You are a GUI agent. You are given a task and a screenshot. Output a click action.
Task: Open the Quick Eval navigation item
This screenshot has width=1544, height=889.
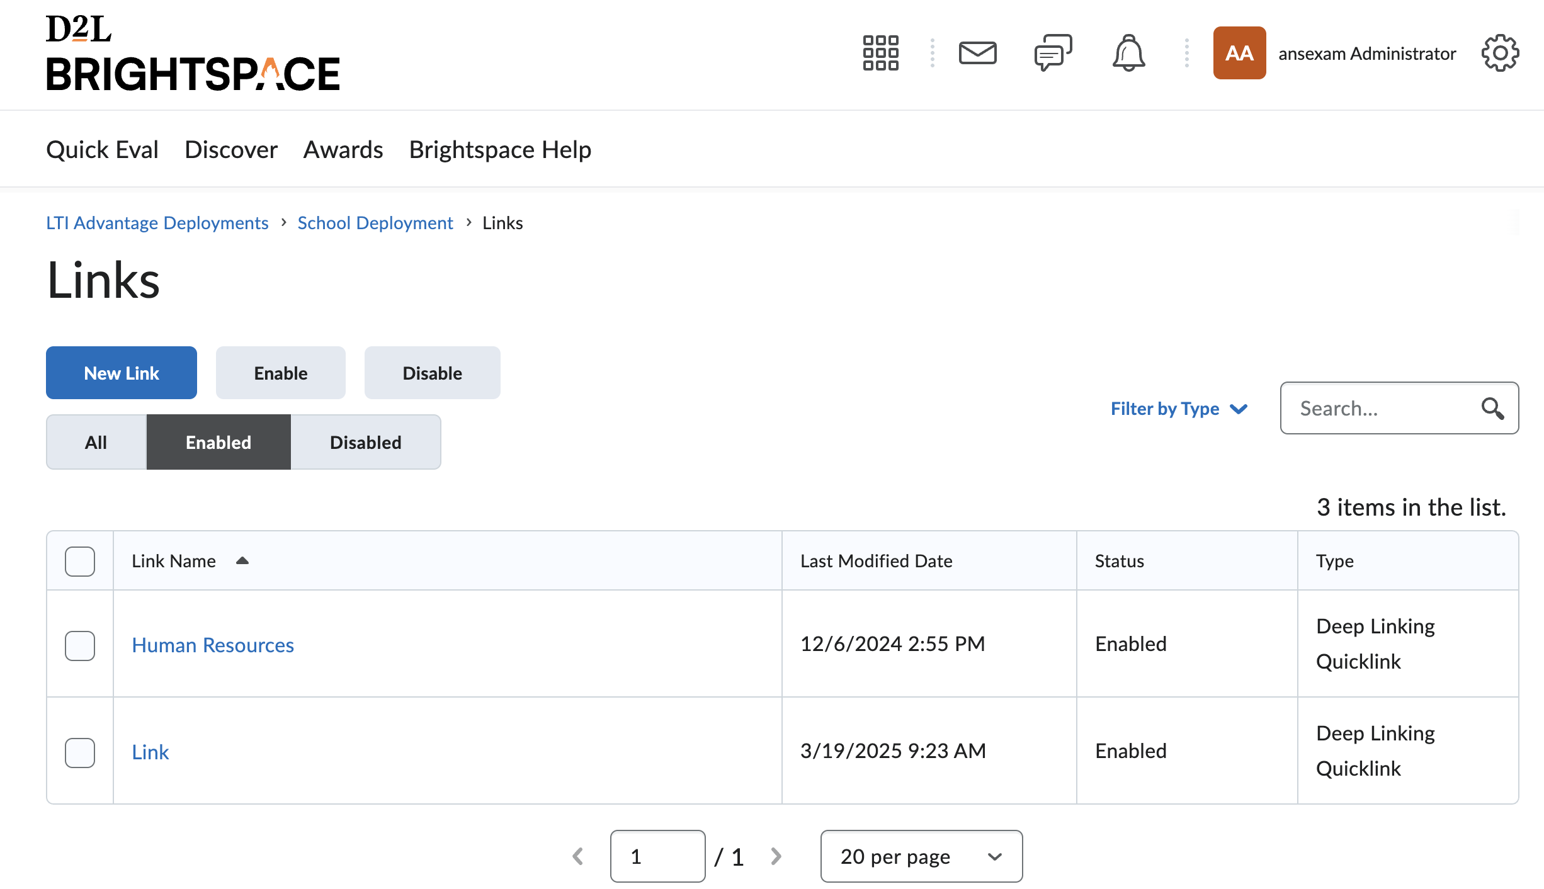(102, 149)
